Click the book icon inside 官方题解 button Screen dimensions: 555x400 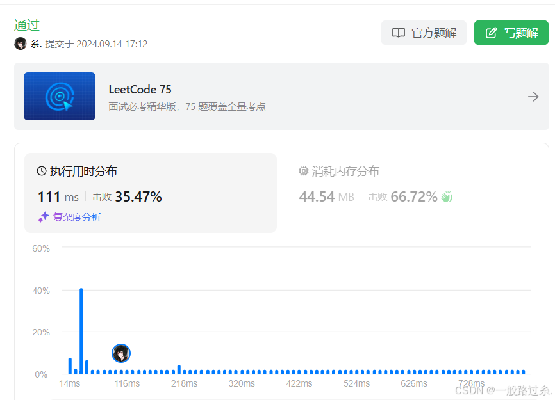pos(399,33)
